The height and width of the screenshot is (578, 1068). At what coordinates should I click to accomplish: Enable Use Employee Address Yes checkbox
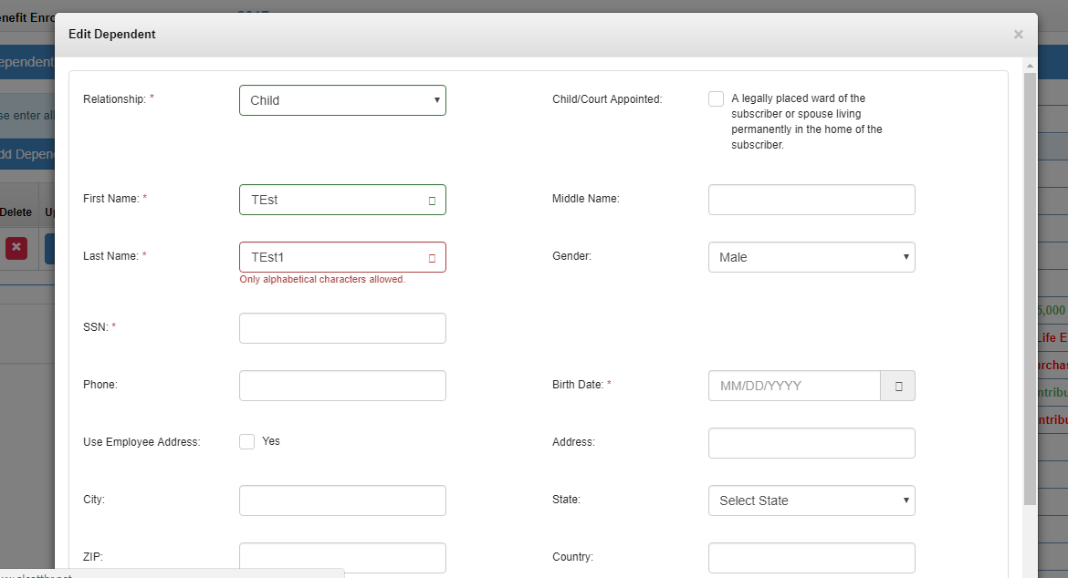(x=246, y=442)
